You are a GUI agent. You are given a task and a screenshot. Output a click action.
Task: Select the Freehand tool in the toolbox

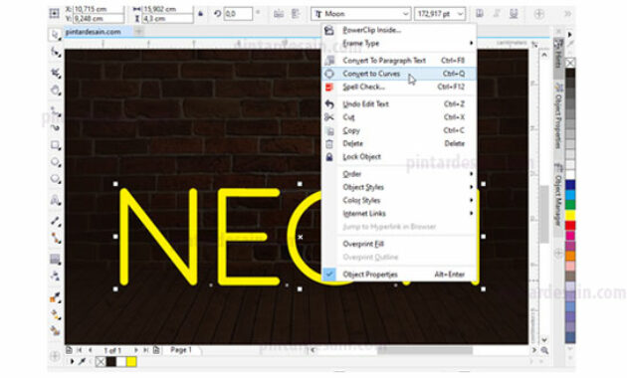(55, 110)
